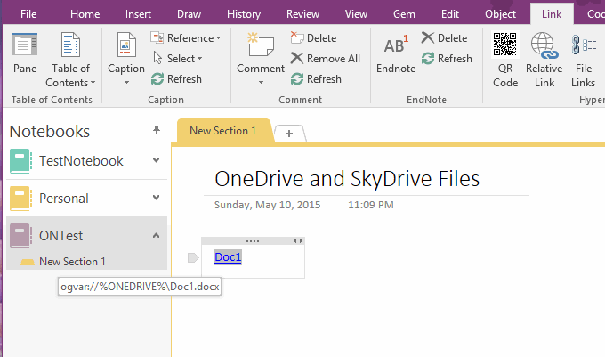Click the page title OneDrive and SkyDrive Files
Screen dimensions: 605x357
click(347, 179)
